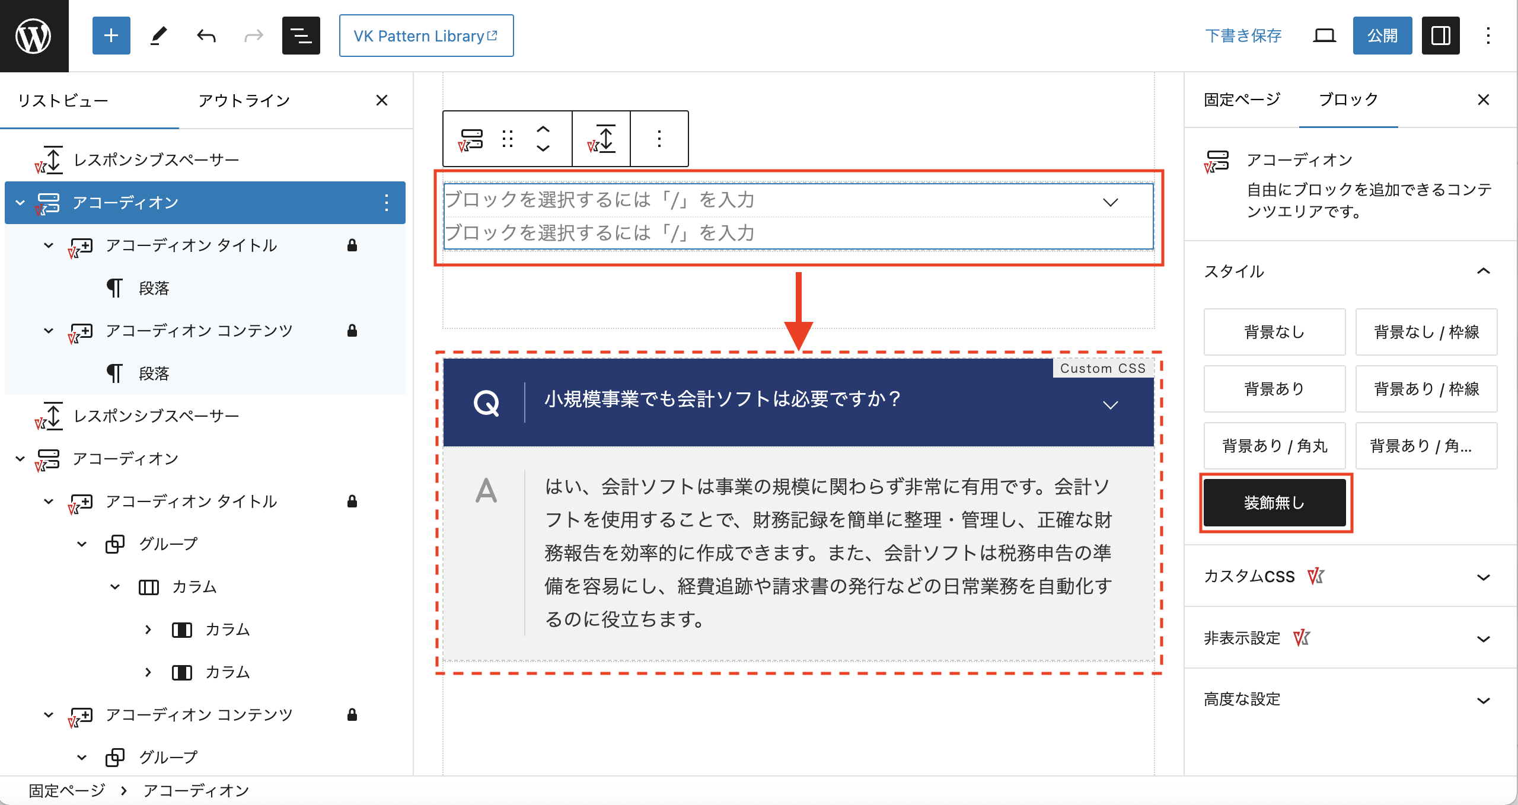Click the lock icon on first アコーディオン コンテンツ

[x=352, y=331]
